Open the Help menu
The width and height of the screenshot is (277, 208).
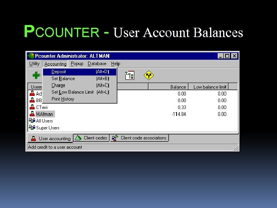pyautogui.click(x=115, y=64)
